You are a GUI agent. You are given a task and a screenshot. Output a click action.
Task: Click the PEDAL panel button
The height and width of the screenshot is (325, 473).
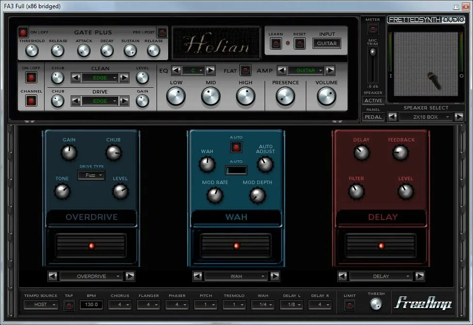373,117
